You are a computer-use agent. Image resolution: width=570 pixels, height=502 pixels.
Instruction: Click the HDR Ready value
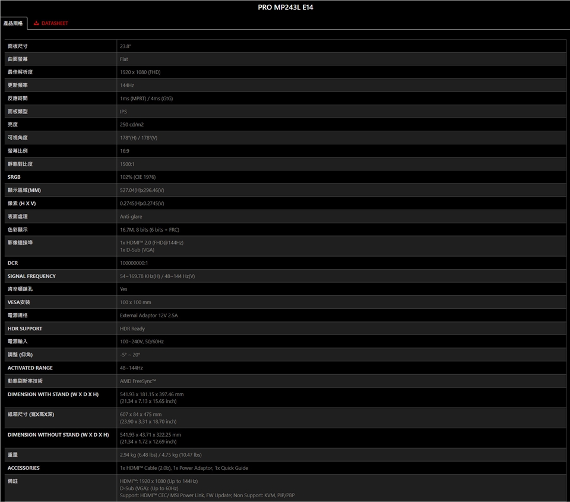coord(132,329)
